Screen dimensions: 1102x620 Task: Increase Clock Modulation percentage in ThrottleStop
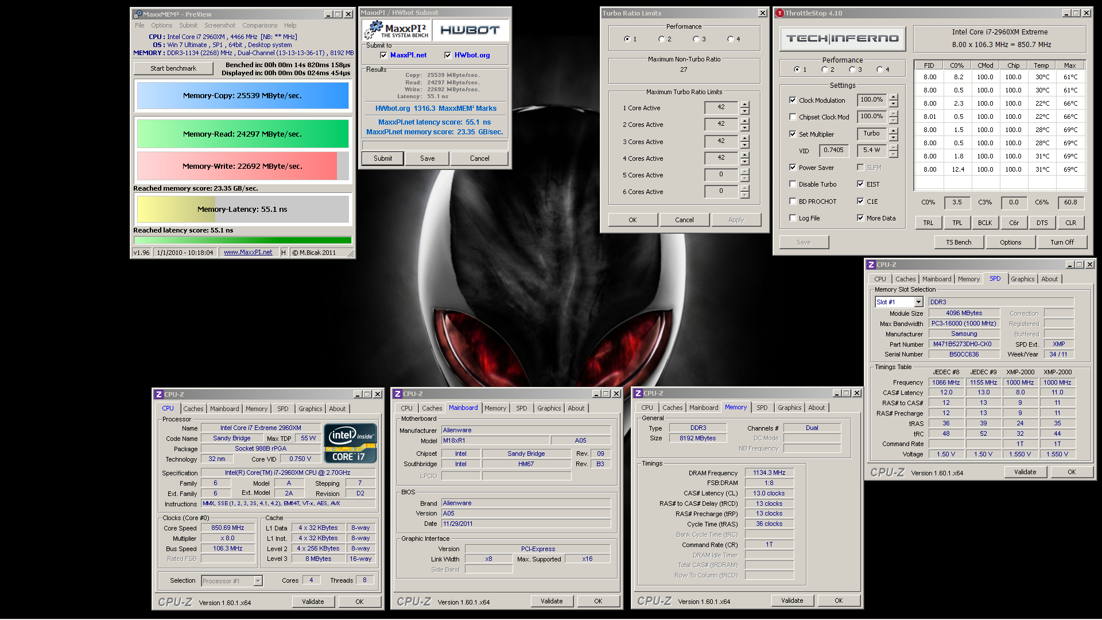pos(893,97)
